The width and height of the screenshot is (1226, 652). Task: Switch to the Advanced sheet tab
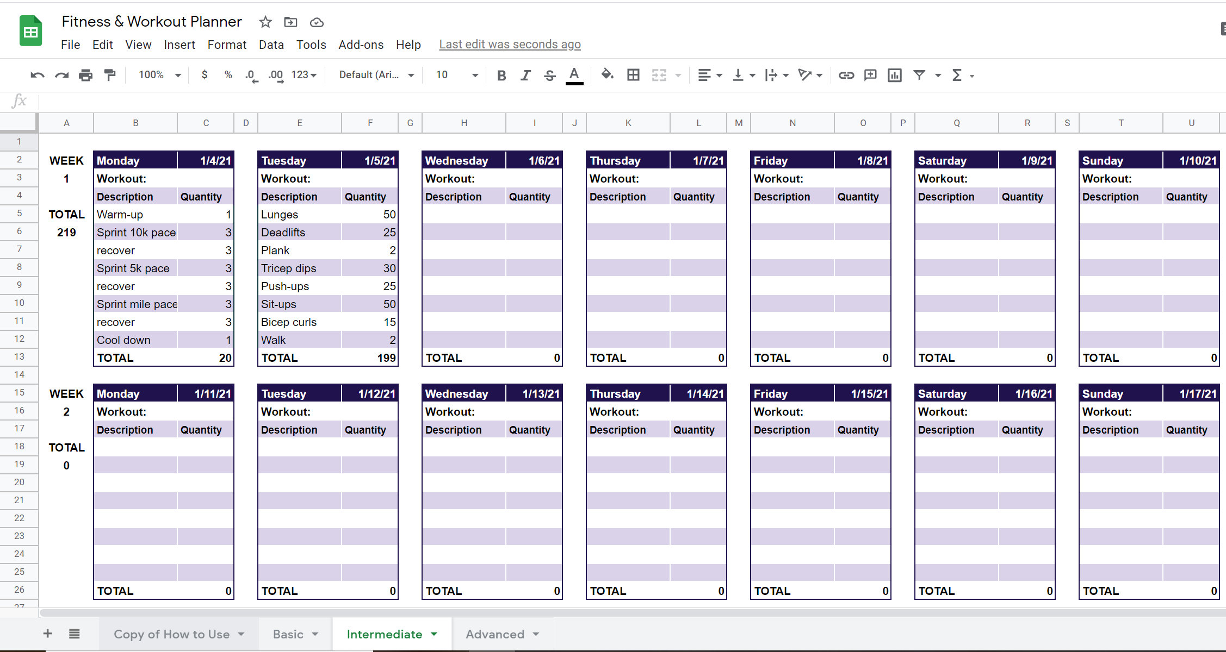tap(496, 634)
